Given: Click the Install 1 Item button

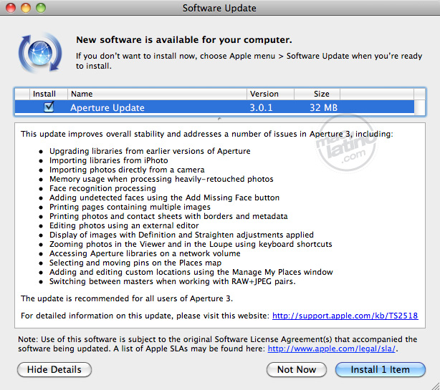Looking at the screenshot, I should click(381, 369).
